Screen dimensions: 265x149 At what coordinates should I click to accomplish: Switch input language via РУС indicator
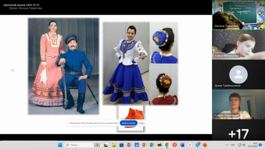233,145
